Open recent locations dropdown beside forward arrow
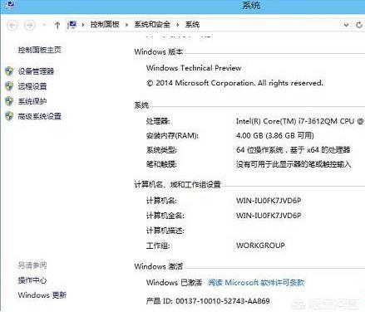Image resolution: width=365 pixels, height=316 pixels. (44, 26)
